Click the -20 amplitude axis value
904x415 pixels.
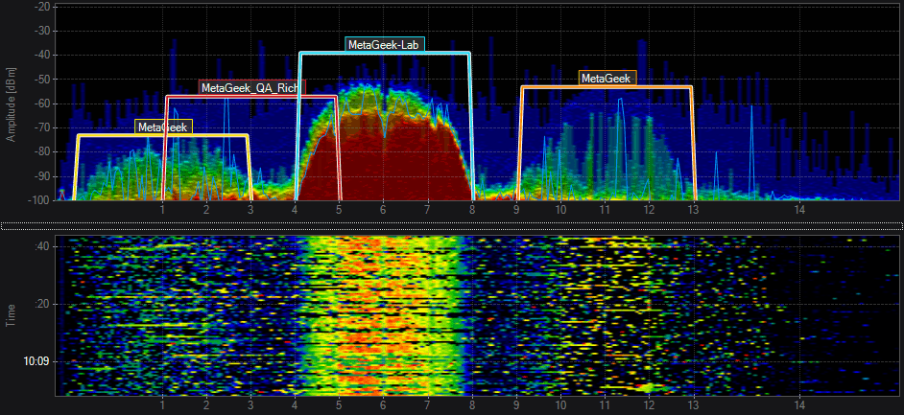point(42,7)
